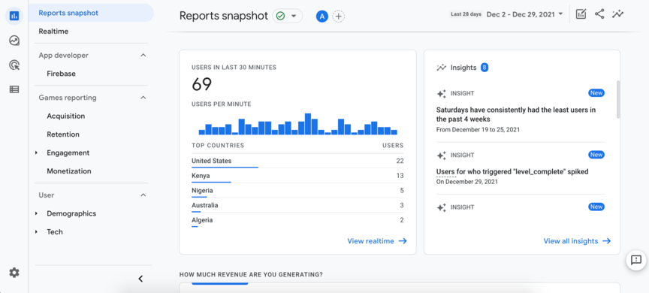Add comparison with the plus circle icon

pyautogui.click(x=339, y=17)
